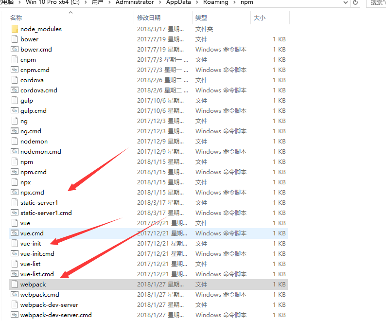
Task: Navigate to Administrator in the breadcrumb
Action: pos(135,2)
